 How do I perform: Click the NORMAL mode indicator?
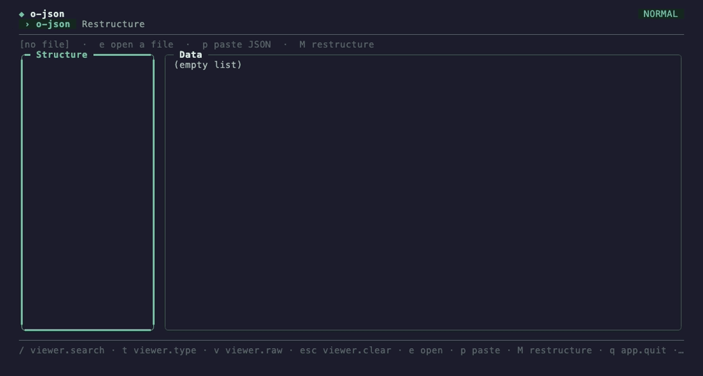pyautogui.click(x=660, y=14)
